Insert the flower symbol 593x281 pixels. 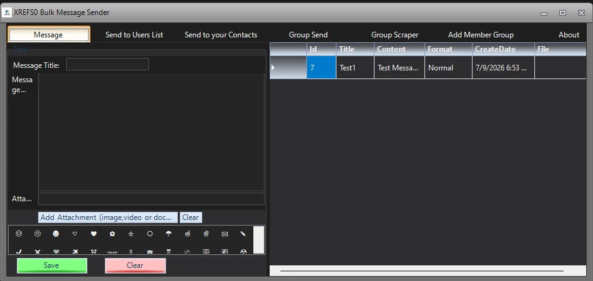pyautogui.click(x=112, y=234)
